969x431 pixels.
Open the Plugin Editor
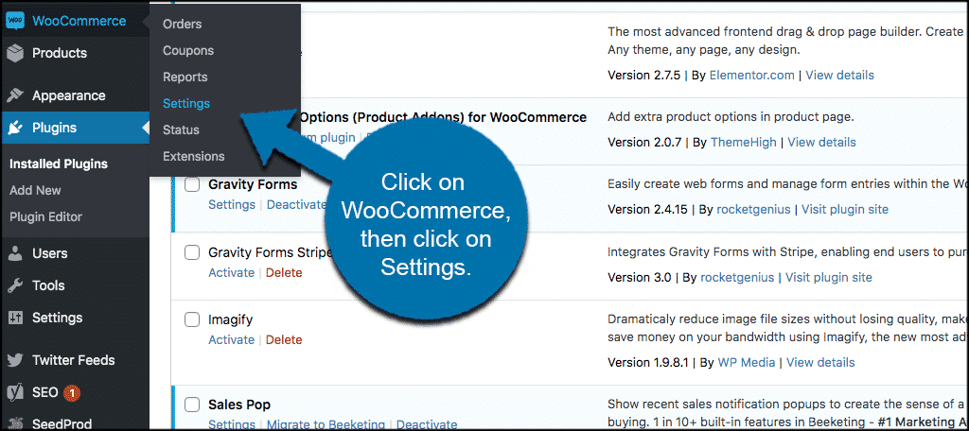pos(45,217)
